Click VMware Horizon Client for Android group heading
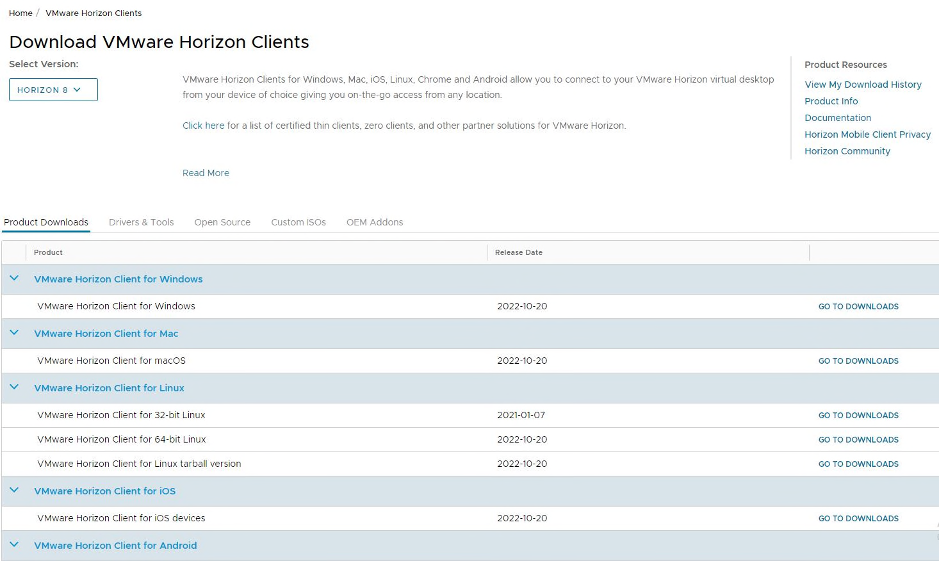 coord(115,546)
